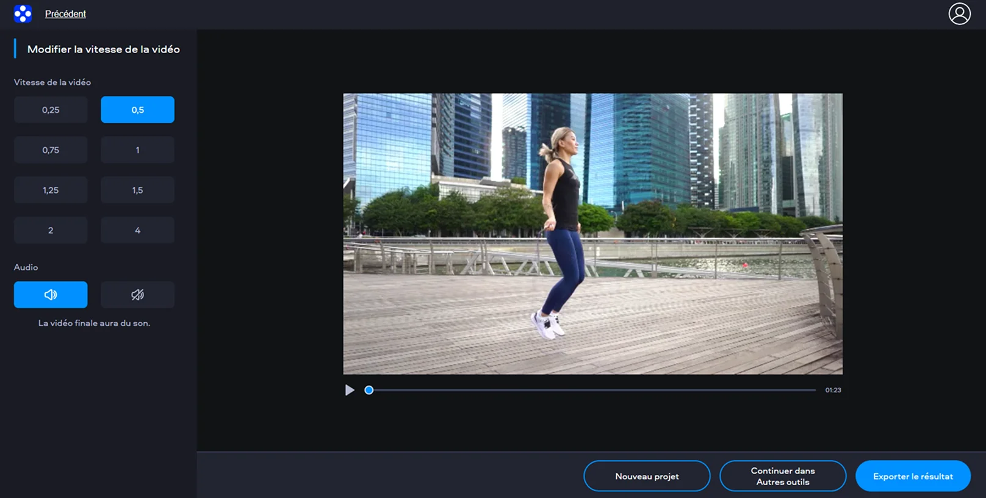The height and width of the screenshot is (498, 986).
Task: Click the app logo icon
Action: [x=23, y=13]
